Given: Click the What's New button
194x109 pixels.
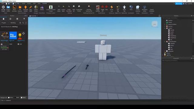Looking at the screenshot, I should [x=179, y=4].
